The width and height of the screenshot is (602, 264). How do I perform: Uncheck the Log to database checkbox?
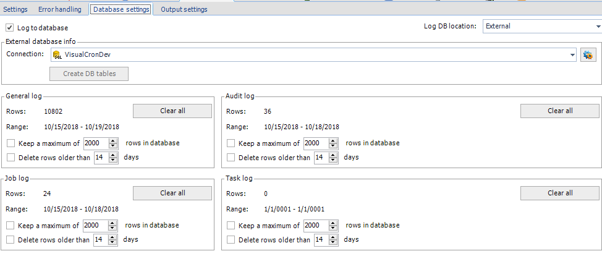click(x=10, y=28)
